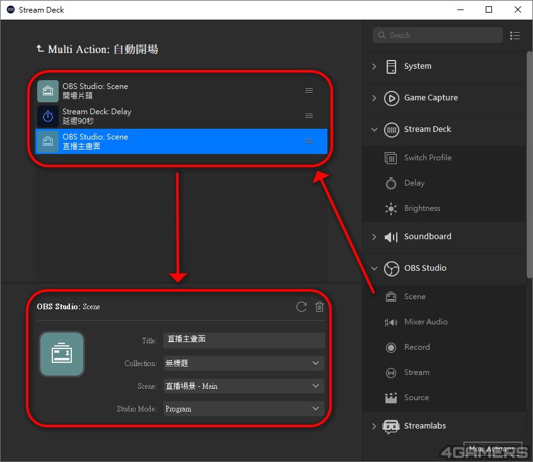The height and width of the screenshot is (462, 533).
Task: Collapse the OBS Studio category chevron
Action: 374,268
